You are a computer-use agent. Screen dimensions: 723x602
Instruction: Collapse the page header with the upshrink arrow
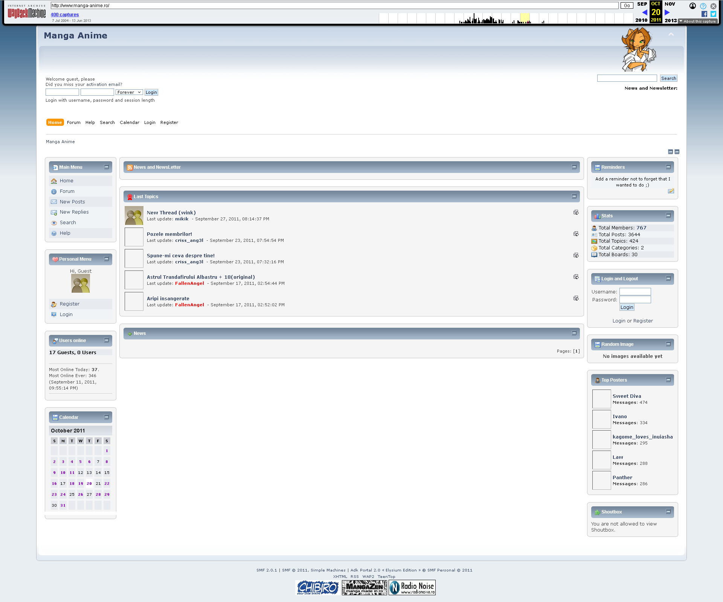pos(671,35)
